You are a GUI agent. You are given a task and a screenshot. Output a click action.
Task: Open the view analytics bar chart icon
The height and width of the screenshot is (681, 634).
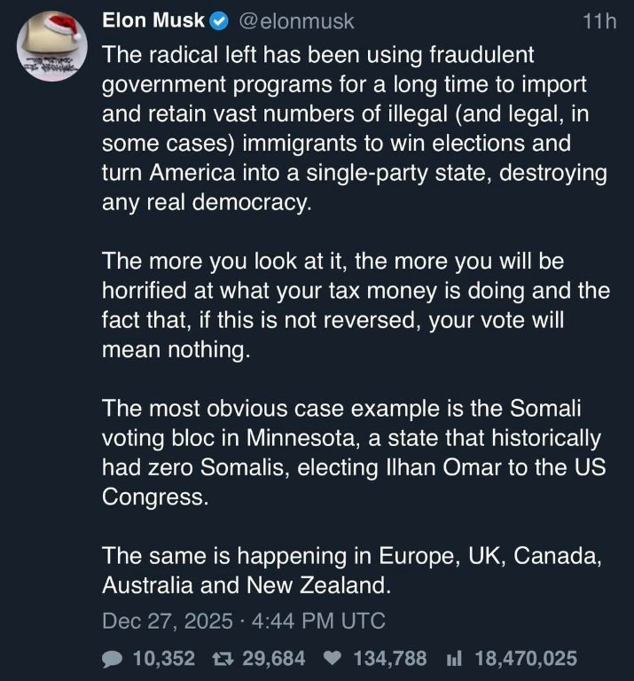click(x=452, y=658)
